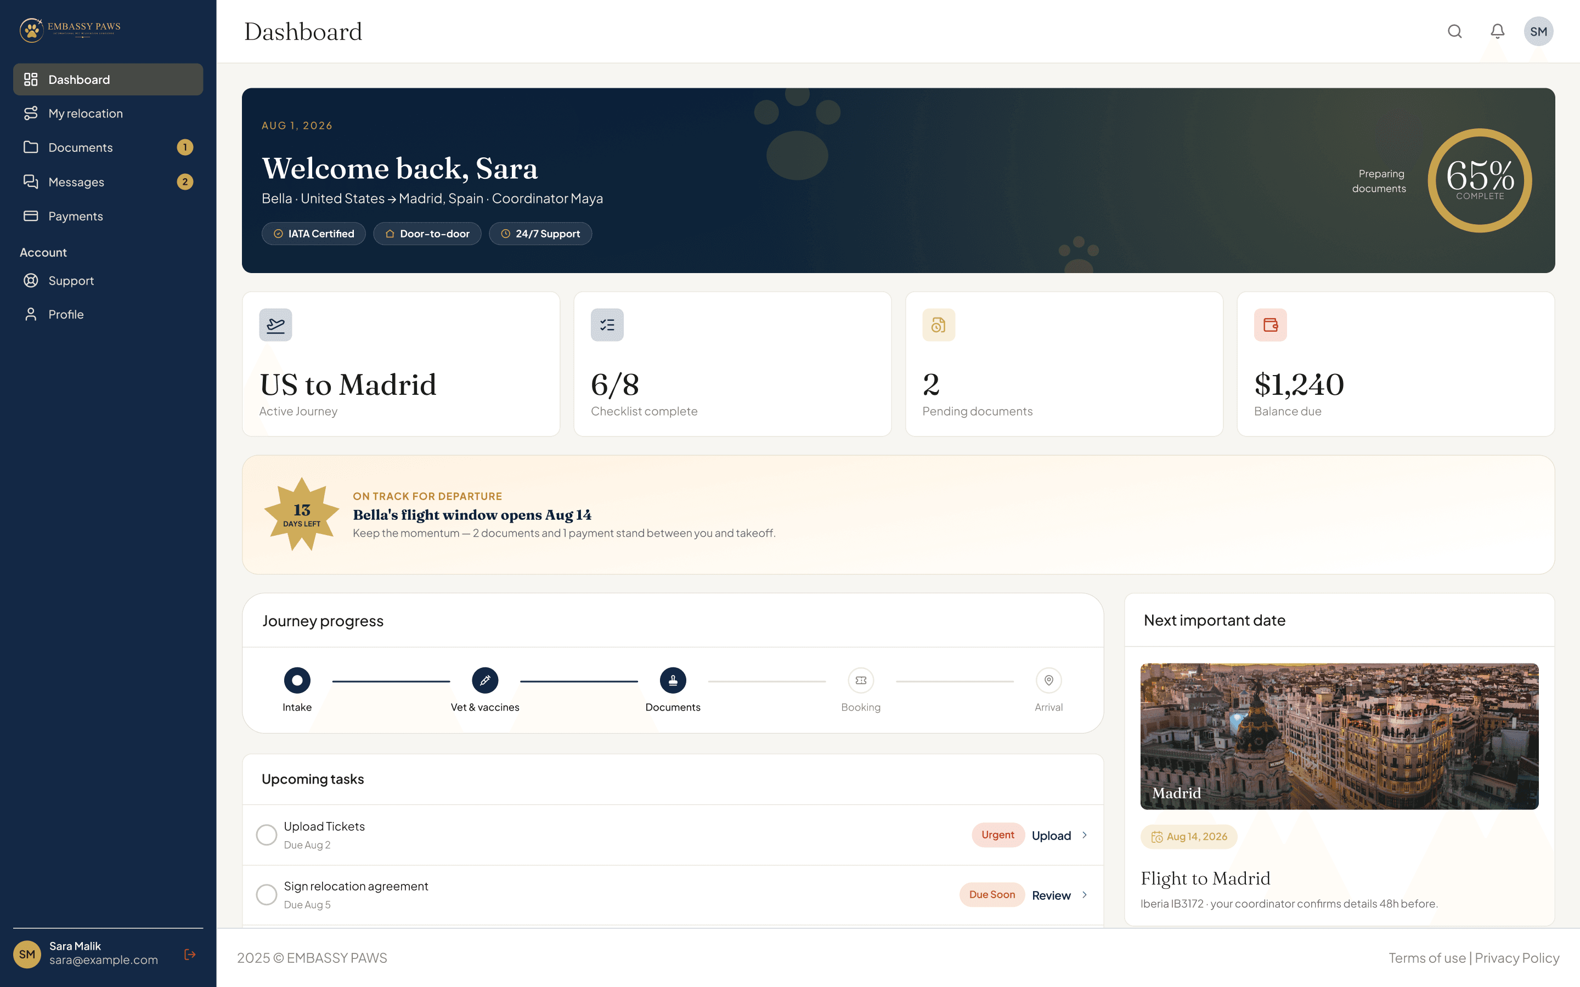This screenshot has height=987, width=1580.
Task: Click the Door-to-door badge
Action: coord(427,234)
